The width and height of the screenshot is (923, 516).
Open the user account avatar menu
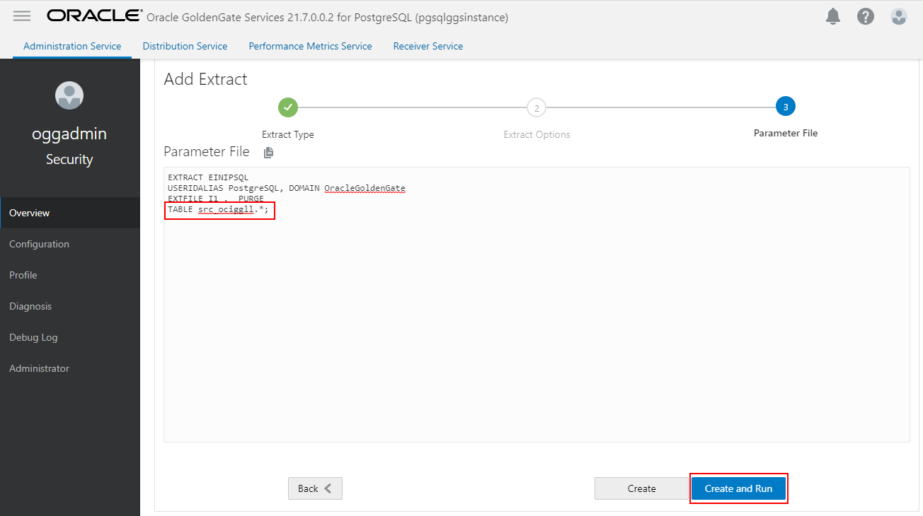pos(899,16)
